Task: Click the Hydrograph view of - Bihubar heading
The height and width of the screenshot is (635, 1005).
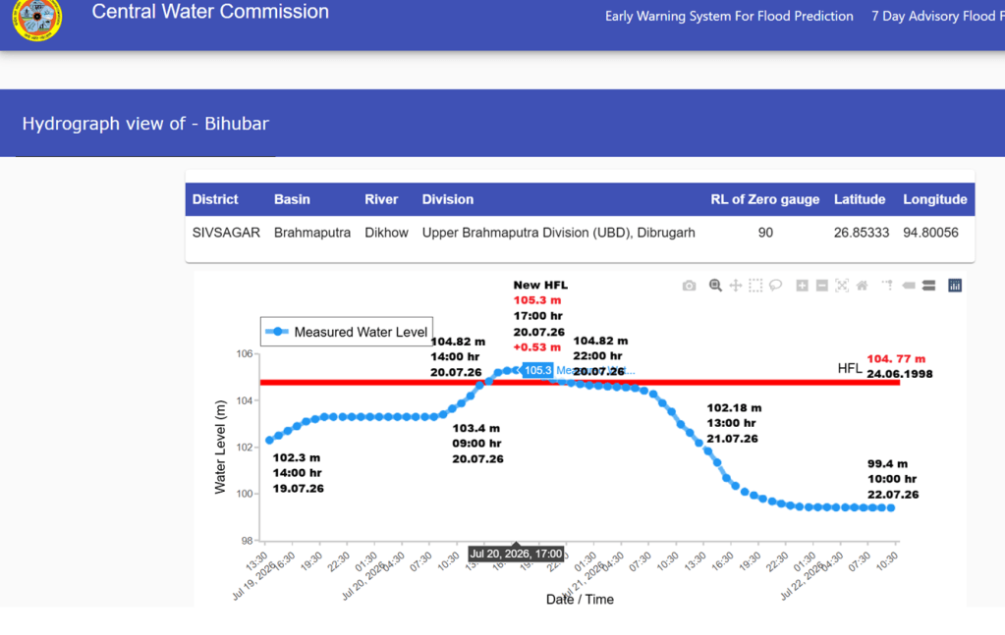Action: (x=145, y=124)
